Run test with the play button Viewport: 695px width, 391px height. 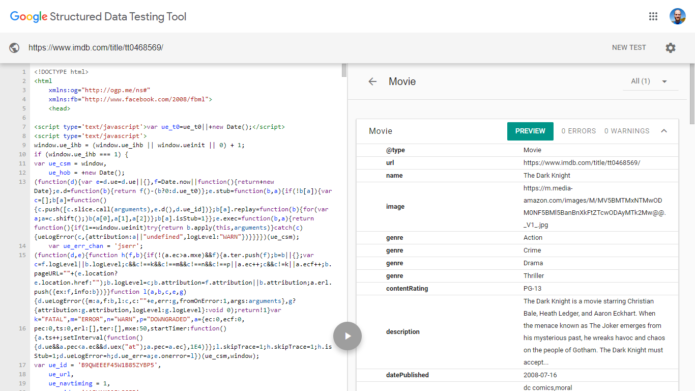point(347,336)
